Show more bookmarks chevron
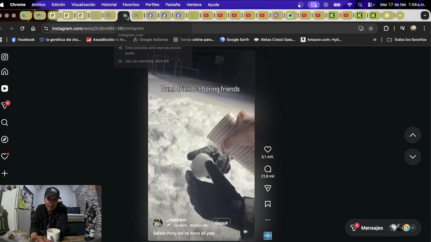 tap(375, 40)
